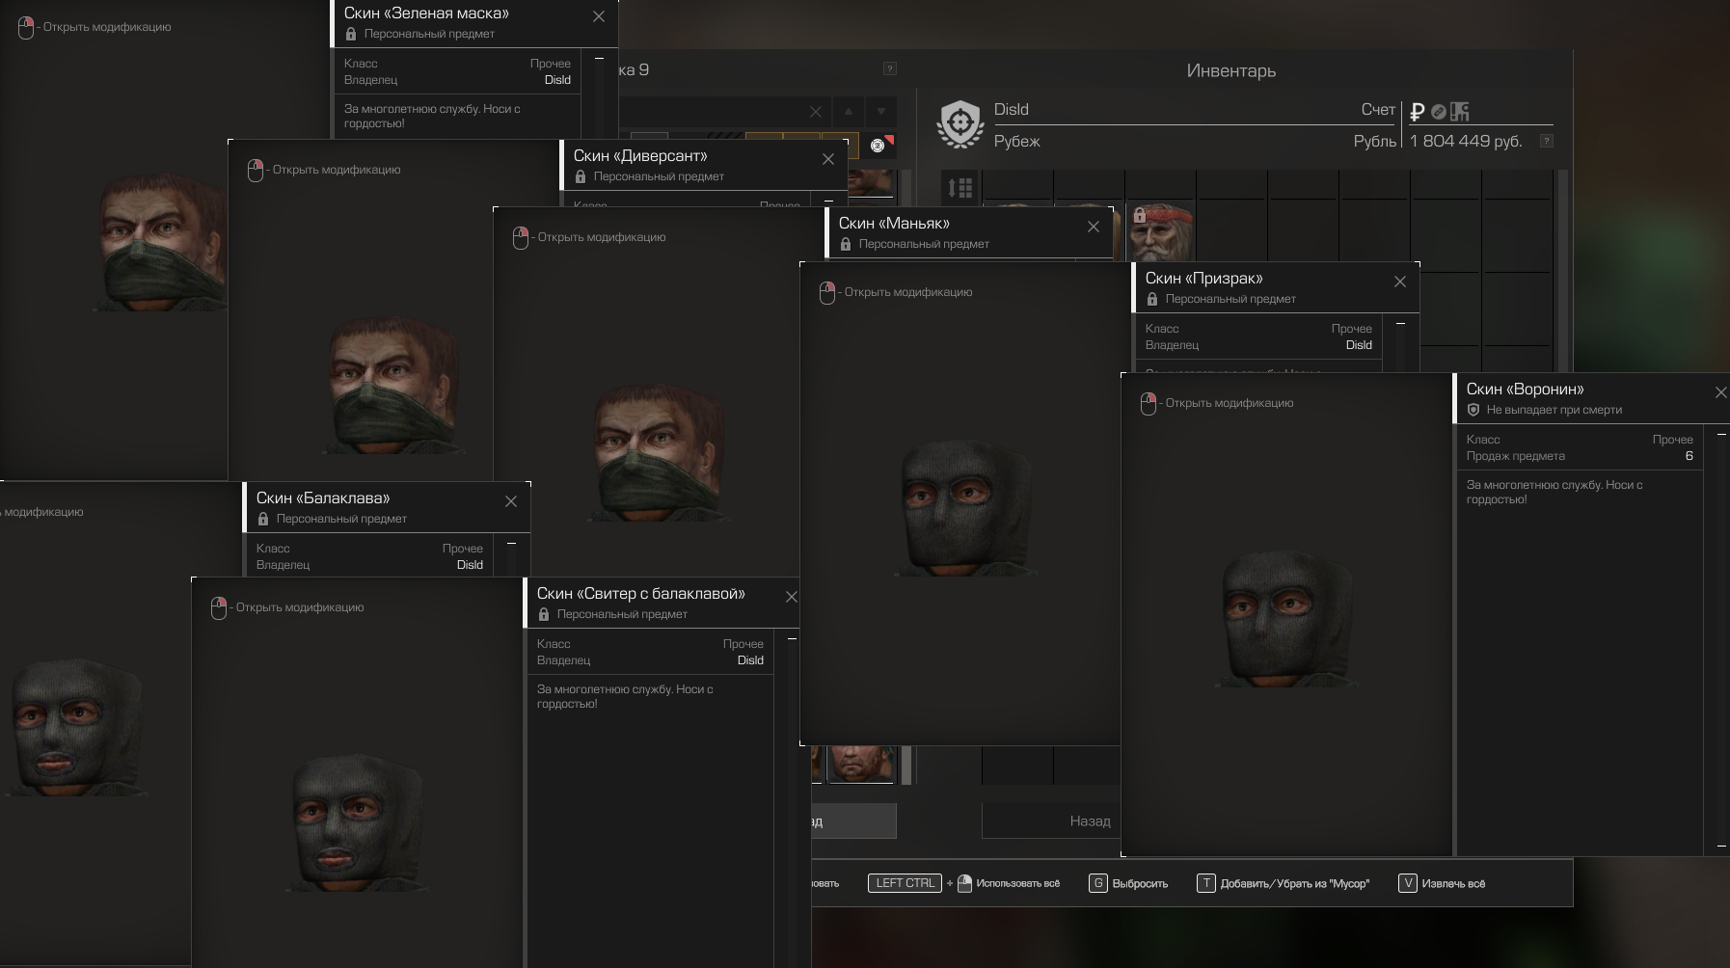Select the third currency tab icon
The height and width of the screenshot is (968, 1730).
(x=1460, y=112)
